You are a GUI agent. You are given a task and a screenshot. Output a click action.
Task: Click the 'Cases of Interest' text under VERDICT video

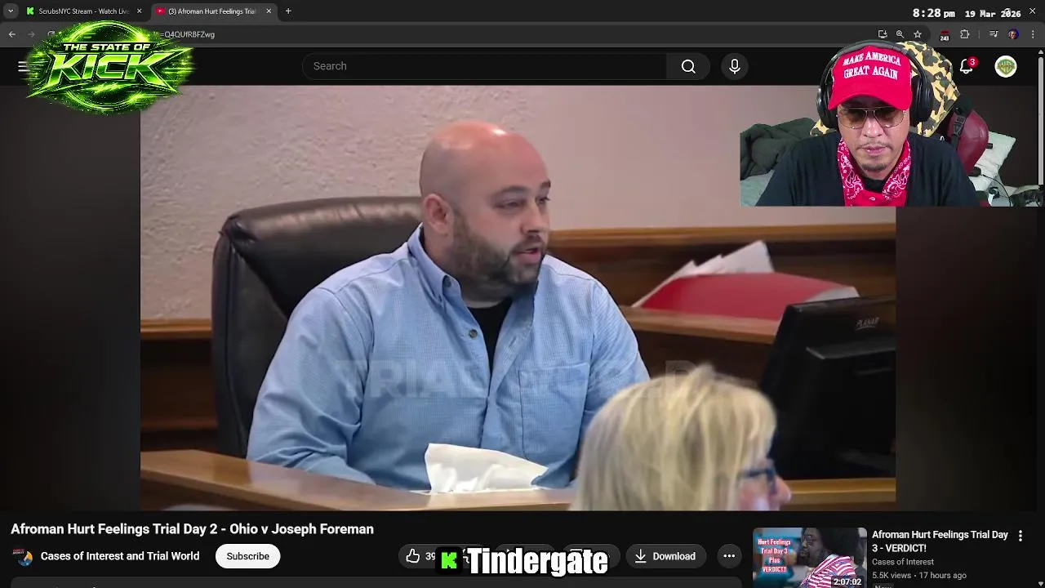pos(903,562)
